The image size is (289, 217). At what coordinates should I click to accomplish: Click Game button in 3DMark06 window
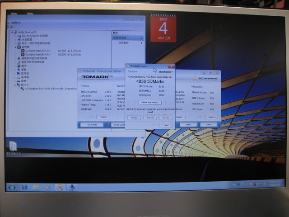209,125
